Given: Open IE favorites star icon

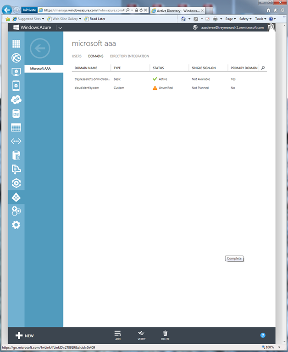Looking at the screenshot, I should pos(275,10).
